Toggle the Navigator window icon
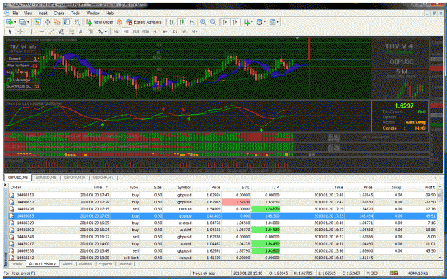Viewport: 447px width, 279px height. click(x=57, y=22)
